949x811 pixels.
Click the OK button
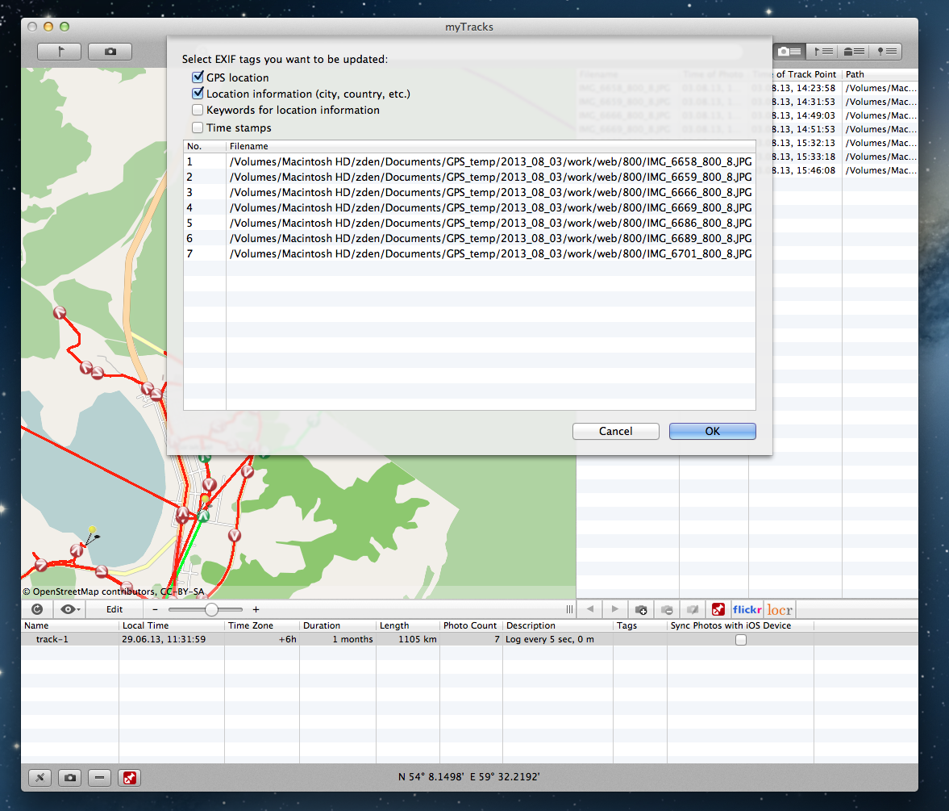(x=713, y=431)
